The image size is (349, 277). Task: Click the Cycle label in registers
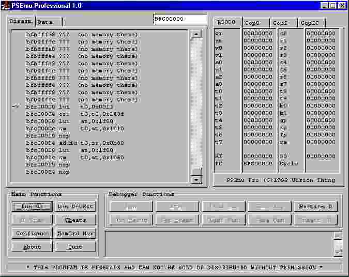pos(289,163)
